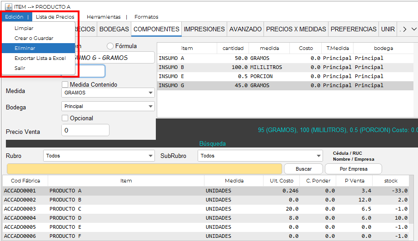The height and width of the screenshot is (241, 418).
Task: Select Exportar Lista a Excel menu entry
Action: (40, 58)
